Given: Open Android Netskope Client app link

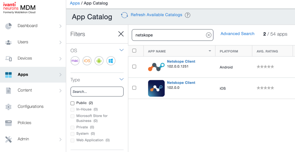Looking at the screenshot, I should (x=181, y=61).
